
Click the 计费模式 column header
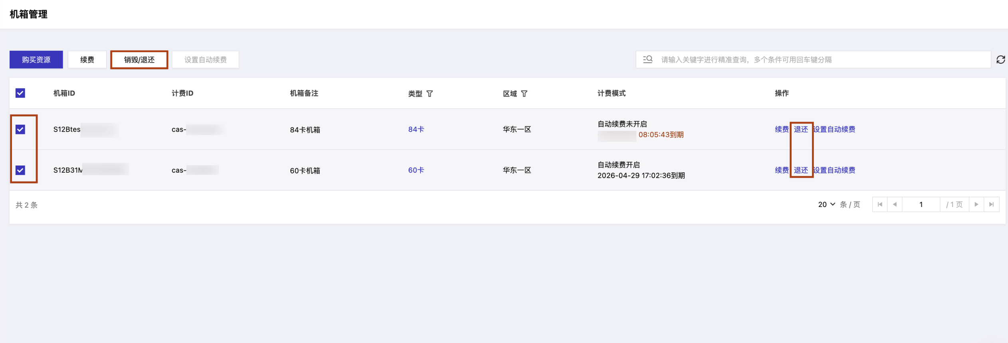611,93
